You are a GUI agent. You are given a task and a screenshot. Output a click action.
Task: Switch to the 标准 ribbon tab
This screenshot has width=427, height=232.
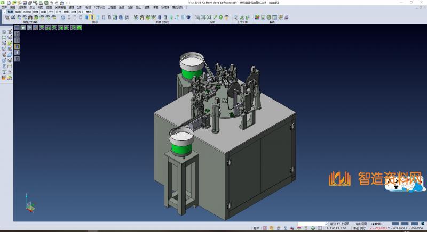point(11,11)
